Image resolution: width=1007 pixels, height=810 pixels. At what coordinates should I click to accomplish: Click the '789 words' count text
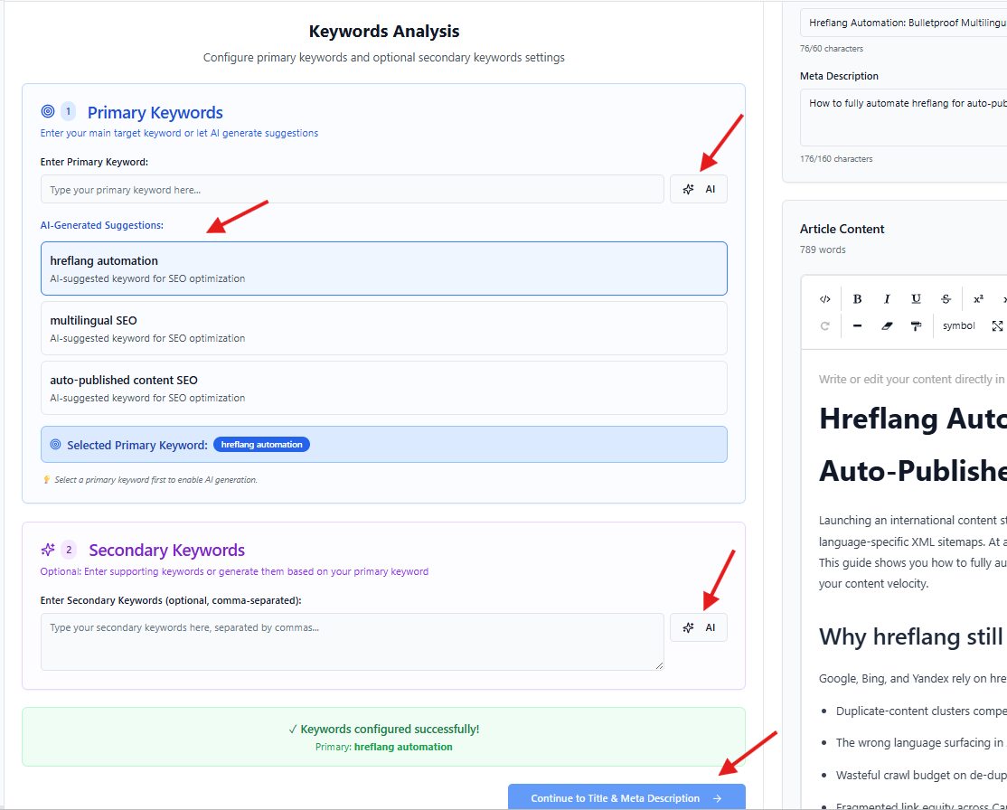coord(823,250)
